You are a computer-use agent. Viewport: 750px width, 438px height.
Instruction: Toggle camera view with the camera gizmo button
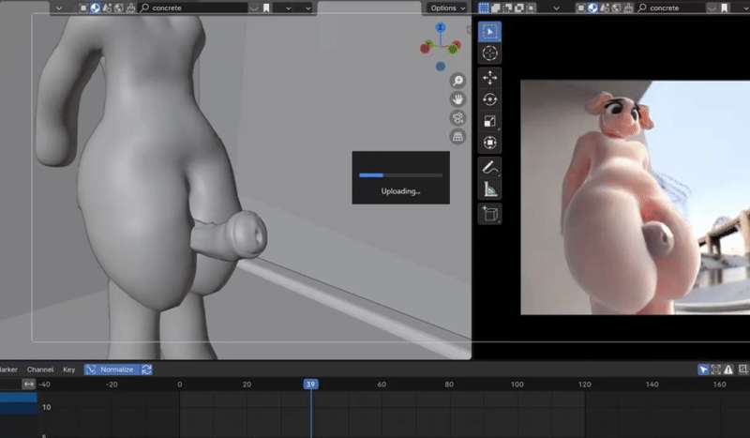[x=457, y=118]
